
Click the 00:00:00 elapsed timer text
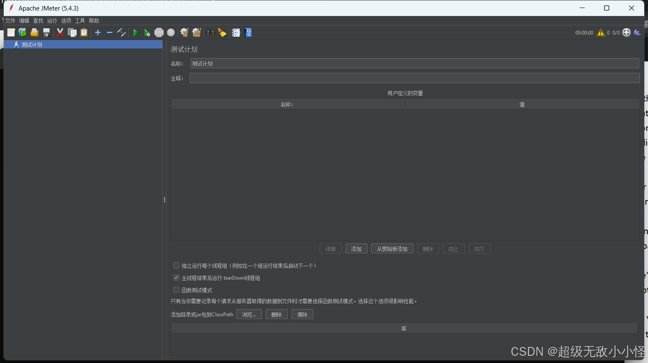point(584,33)
